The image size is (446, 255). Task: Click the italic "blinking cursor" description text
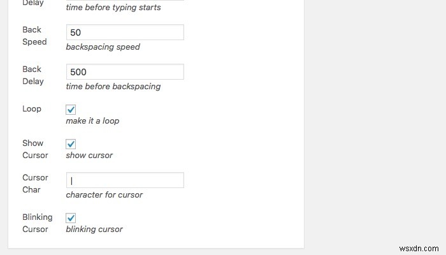(94, 229)
